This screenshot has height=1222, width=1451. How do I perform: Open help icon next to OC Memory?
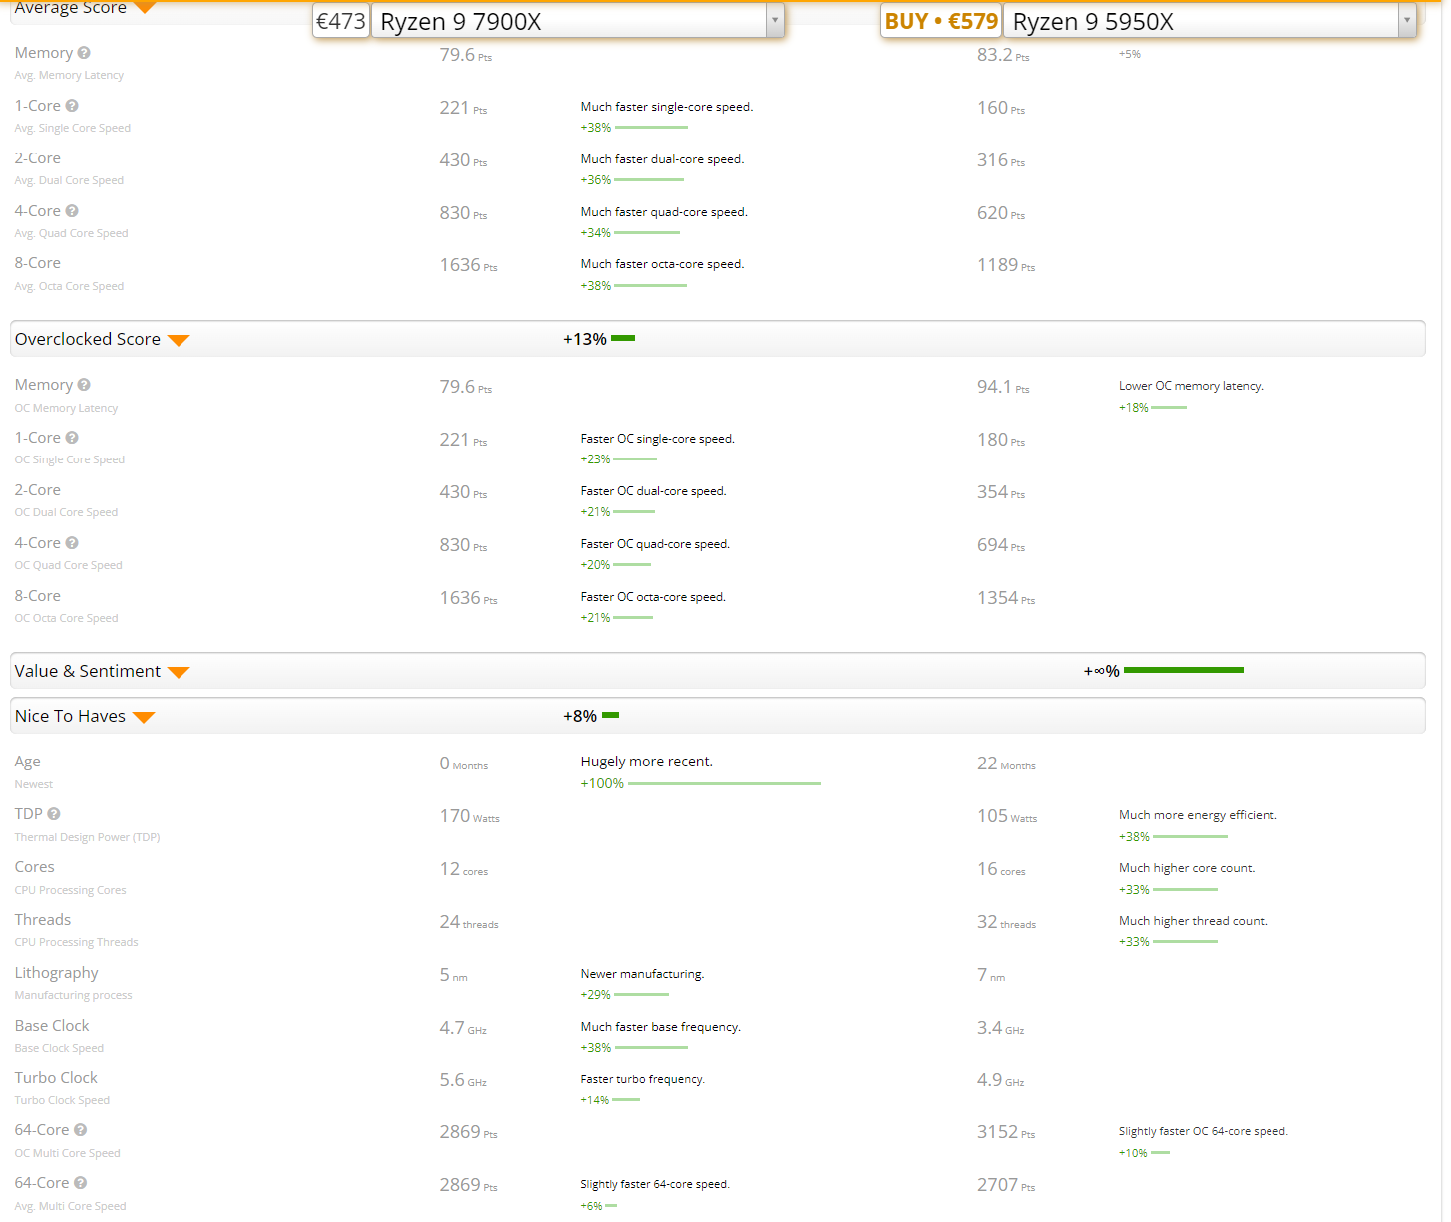click(84, 385)
